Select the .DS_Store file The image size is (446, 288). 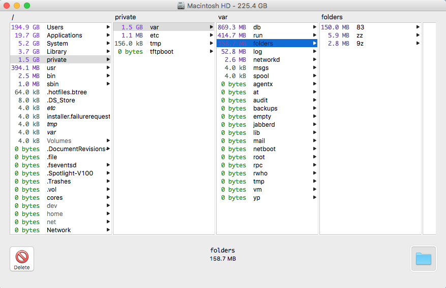tap(61, 100)
